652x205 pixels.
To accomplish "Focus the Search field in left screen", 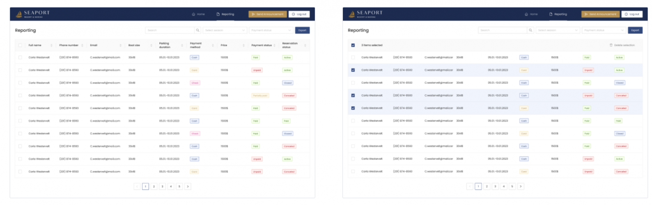I will point(170,30).
